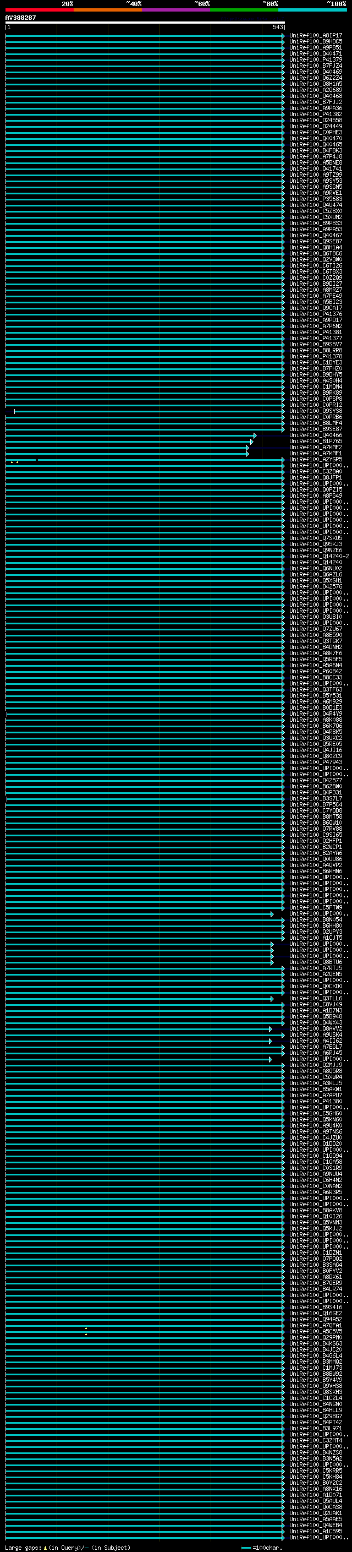Select the UniRef100_Q0CAS8 label
Viewport: 352px width, 1552px height.
coord(315,1507)
